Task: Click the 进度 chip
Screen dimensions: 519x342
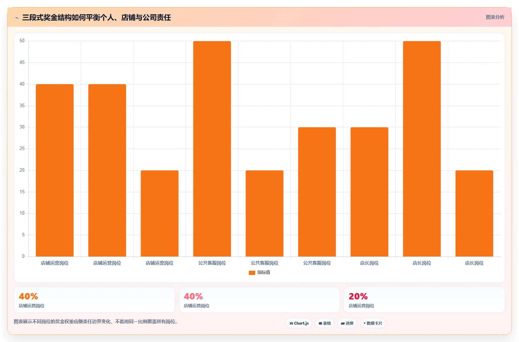Action: point(347,323)
